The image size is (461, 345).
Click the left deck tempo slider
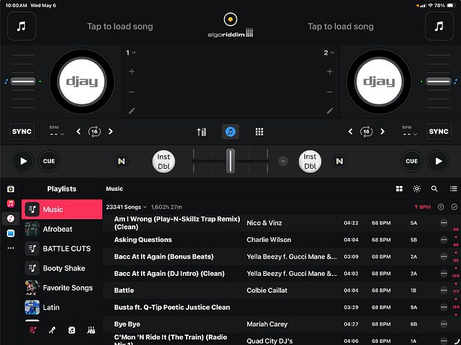coord(23,82)
